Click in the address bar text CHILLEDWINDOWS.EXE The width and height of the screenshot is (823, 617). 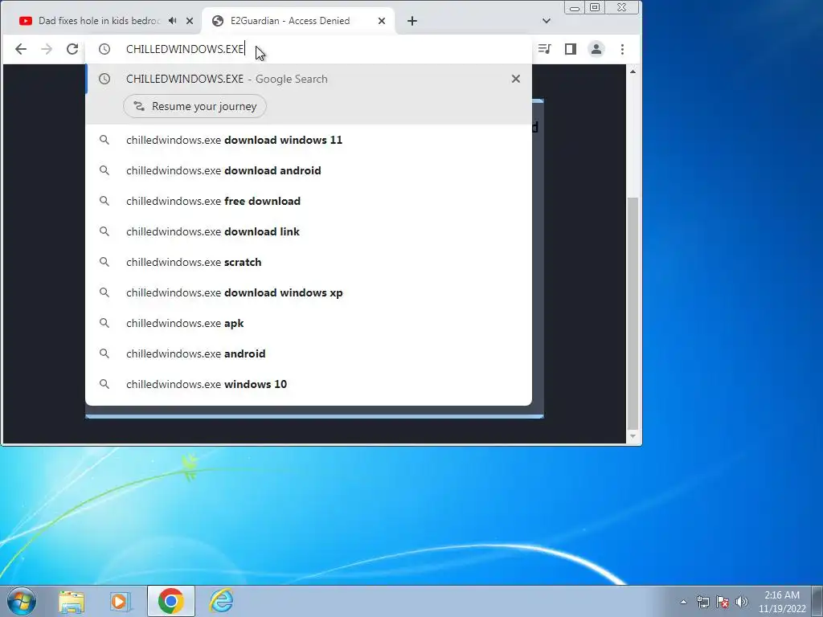[x=185, y=49]
